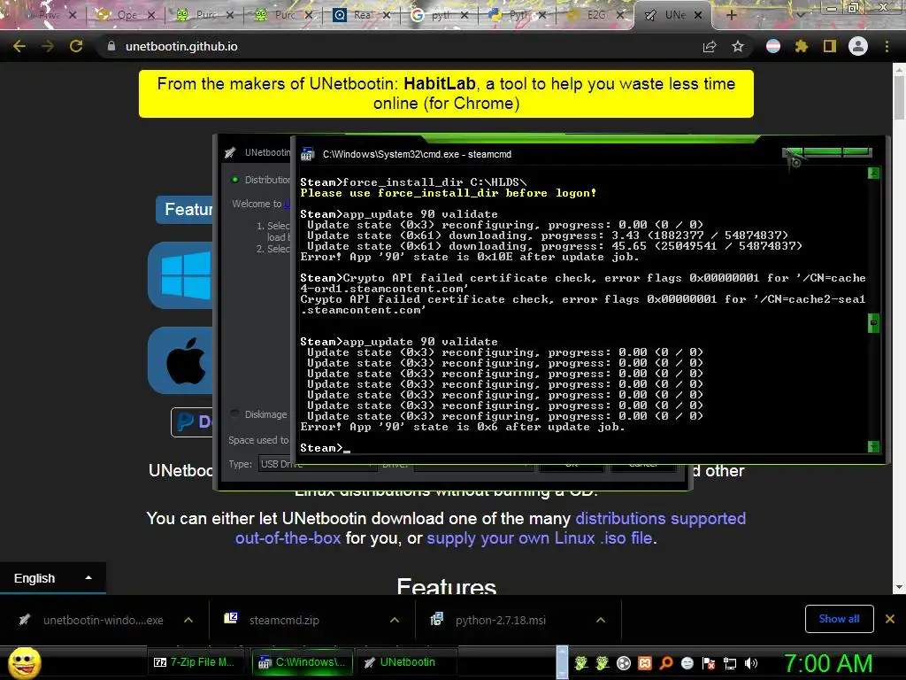Expand options for steamcmd.zip download
Image resolution: width=906 pixels, height=680 pixels.
[x=395, y=620]
